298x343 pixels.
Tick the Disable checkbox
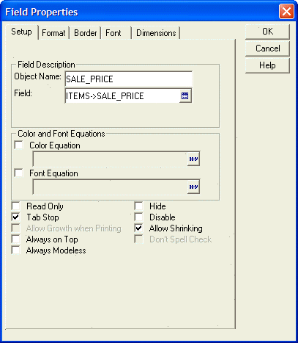click(138, 217)
